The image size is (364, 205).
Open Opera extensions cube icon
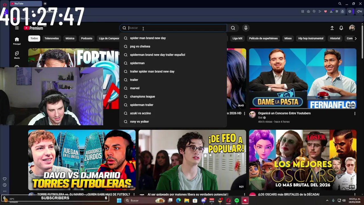point(350,11)
